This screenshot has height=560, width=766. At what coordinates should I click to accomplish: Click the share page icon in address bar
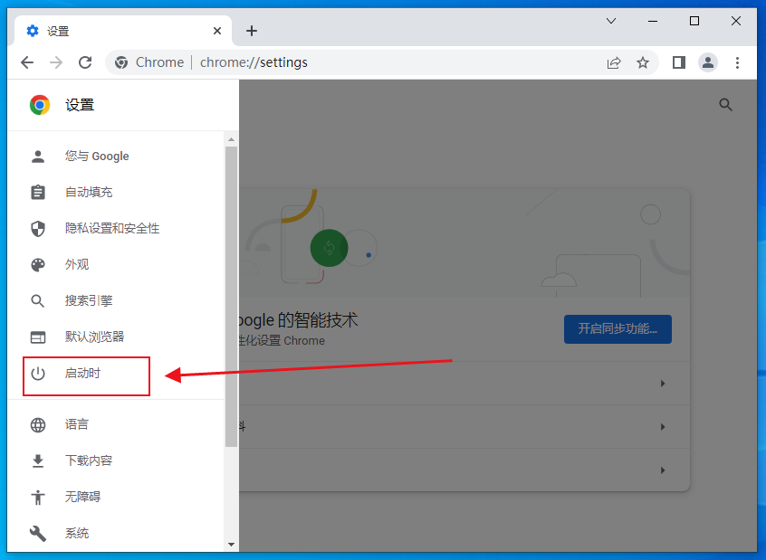[x=614, y=62]
